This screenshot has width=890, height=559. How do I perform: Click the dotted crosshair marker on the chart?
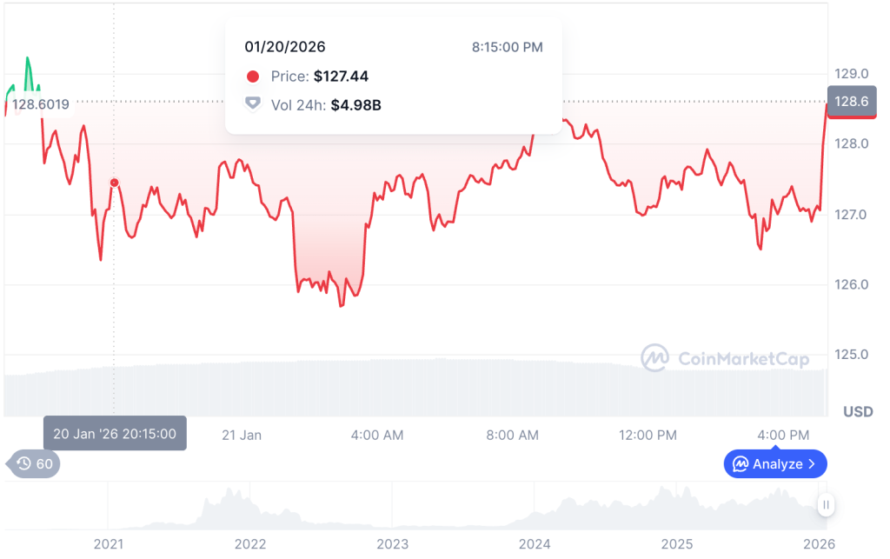click(x=114, y=183)
